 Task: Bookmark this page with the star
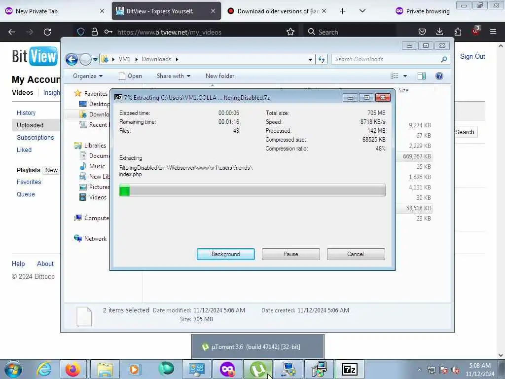290,32
